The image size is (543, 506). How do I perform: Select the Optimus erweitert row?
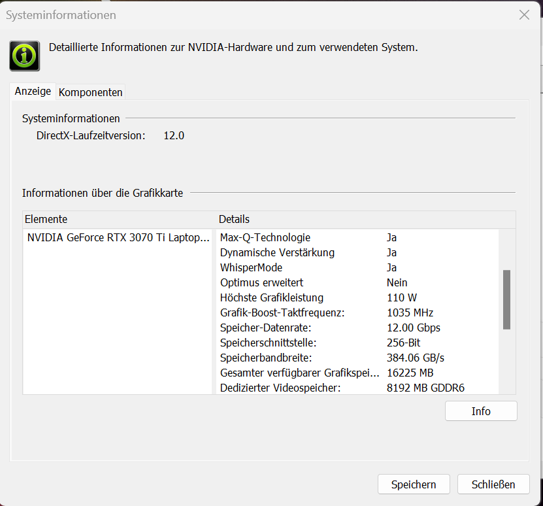tap(357, 282)
